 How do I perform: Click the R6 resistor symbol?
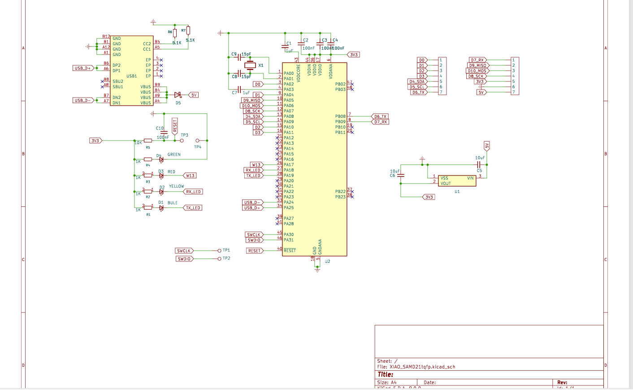175,33
